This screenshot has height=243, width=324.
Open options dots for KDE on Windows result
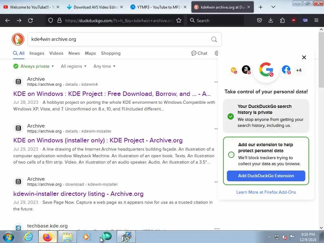coord(216,82)
